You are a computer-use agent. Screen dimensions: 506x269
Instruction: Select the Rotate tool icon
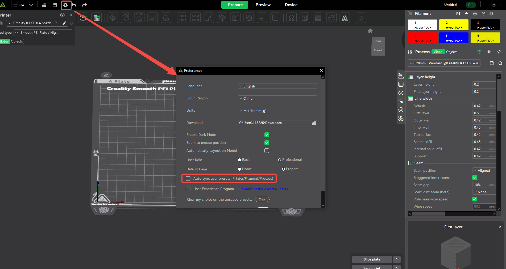(126, 18)
